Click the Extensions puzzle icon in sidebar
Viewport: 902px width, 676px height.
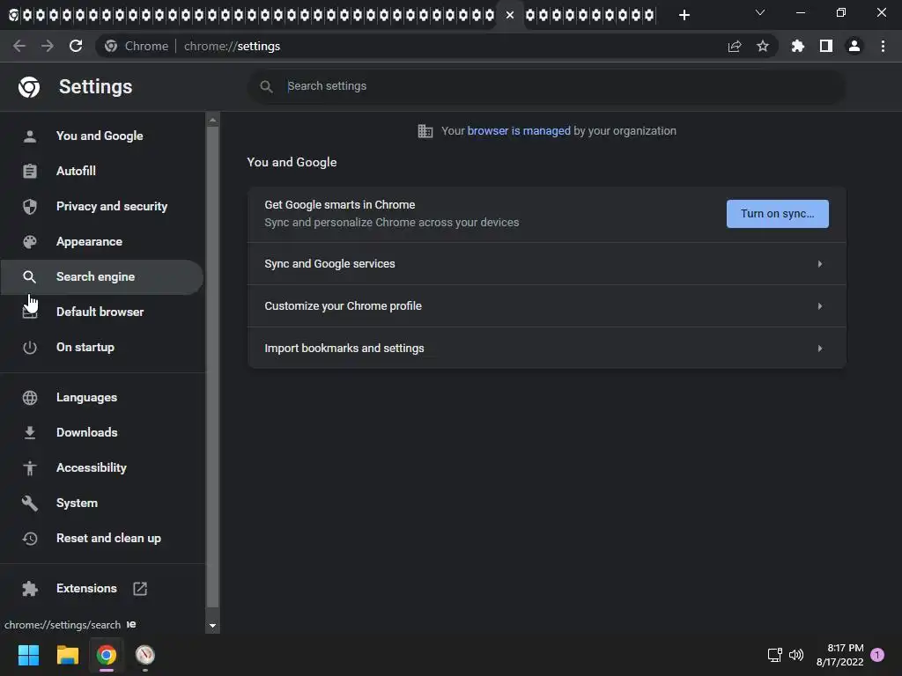[x=30, y=589]
